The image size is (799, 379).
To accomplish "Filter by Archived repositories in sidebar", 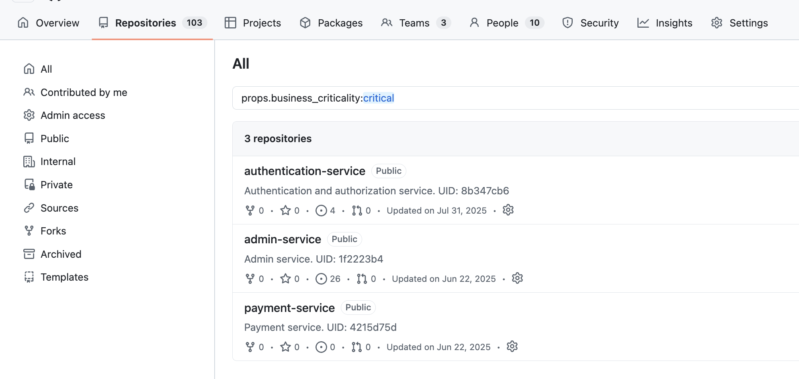I will [x=61, y=254].
